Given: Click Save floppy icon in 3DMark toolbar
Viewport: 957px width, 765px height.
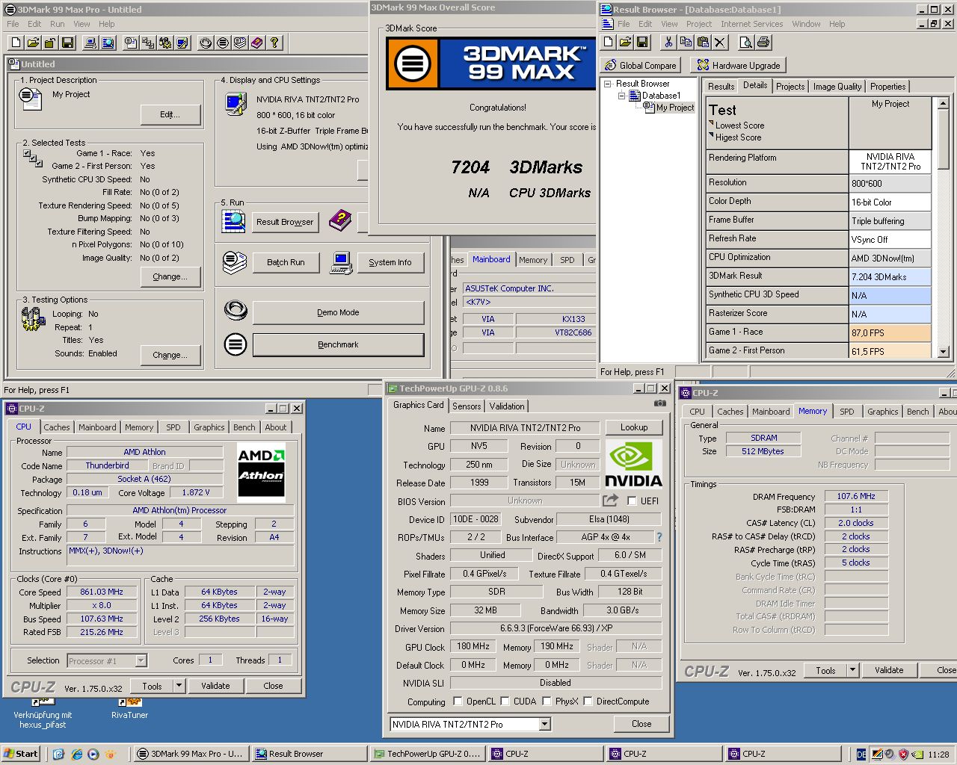Looking at the screenshot, I should tap(67, 43).
